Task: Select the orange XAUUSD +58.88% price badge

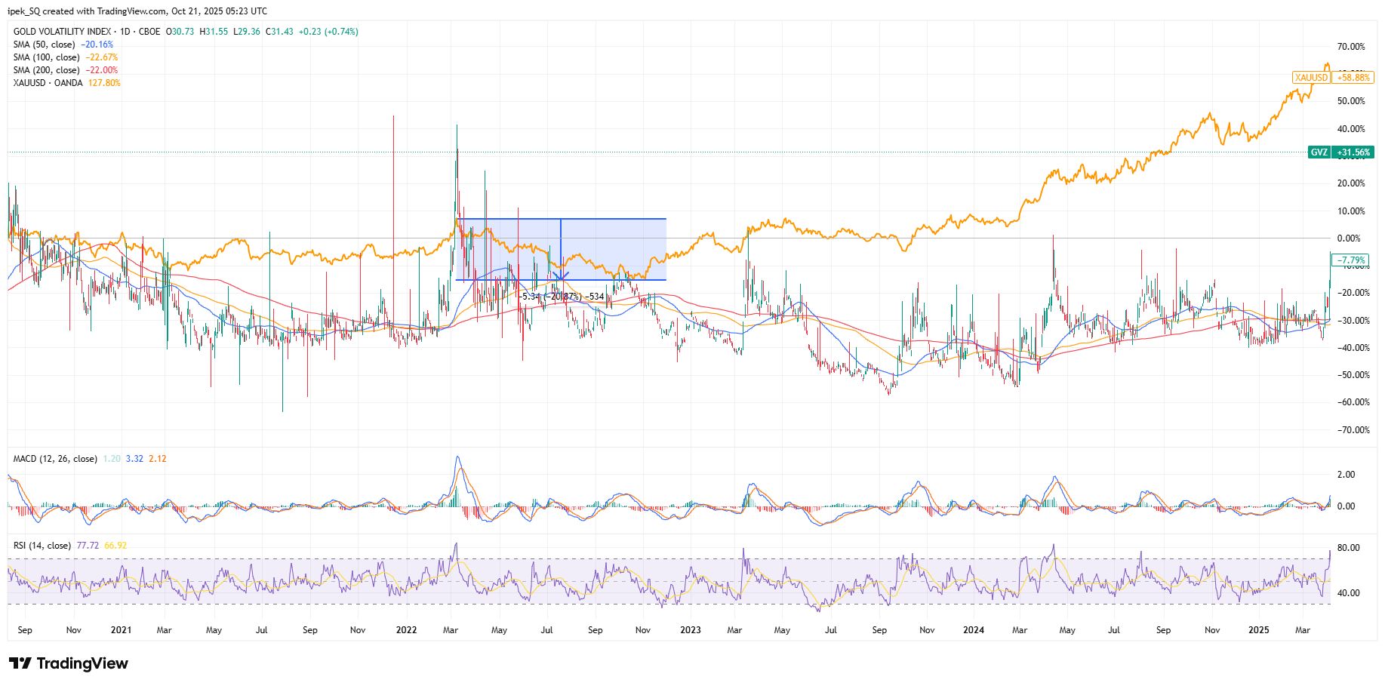Action: (1334, 78)
